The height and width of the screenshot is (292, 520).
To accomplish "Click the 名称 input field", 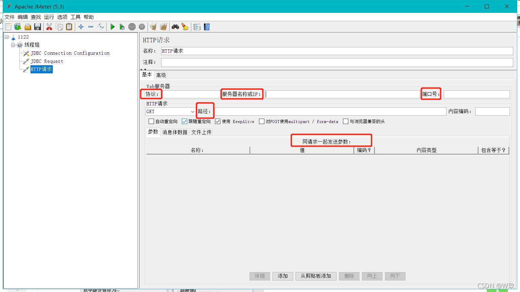I will click(337, 51).
